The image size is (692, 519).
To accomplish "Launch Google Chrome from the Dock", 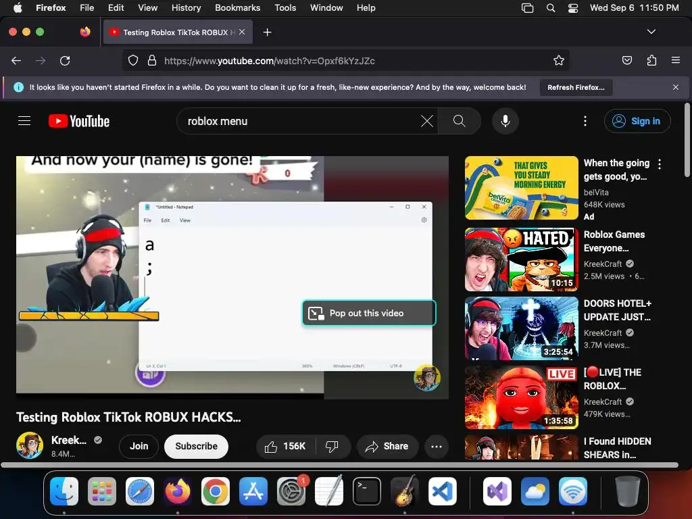I will point(216,491).
